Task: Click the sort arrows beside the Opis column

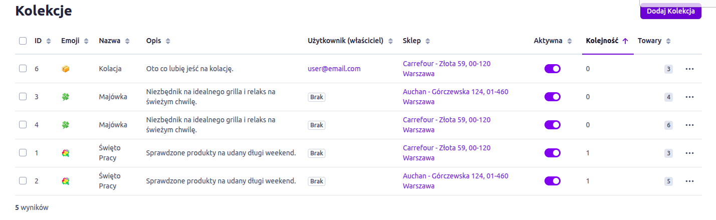Action: click(x=168, y=41)
